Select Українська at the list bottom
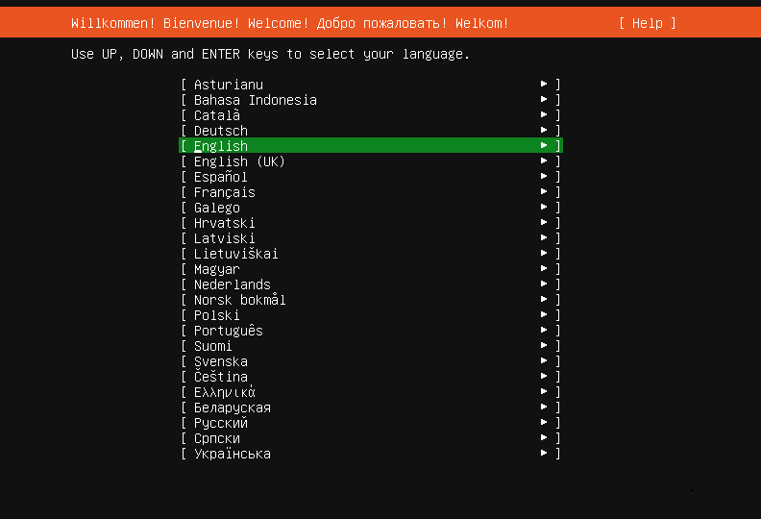 click(x=371, y=454)
